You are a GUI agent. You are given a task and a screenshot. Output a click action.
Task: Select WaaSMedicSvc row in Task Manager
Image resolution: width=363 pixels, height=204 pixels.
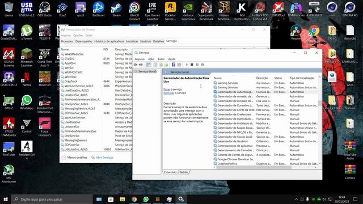click(96, 54)
